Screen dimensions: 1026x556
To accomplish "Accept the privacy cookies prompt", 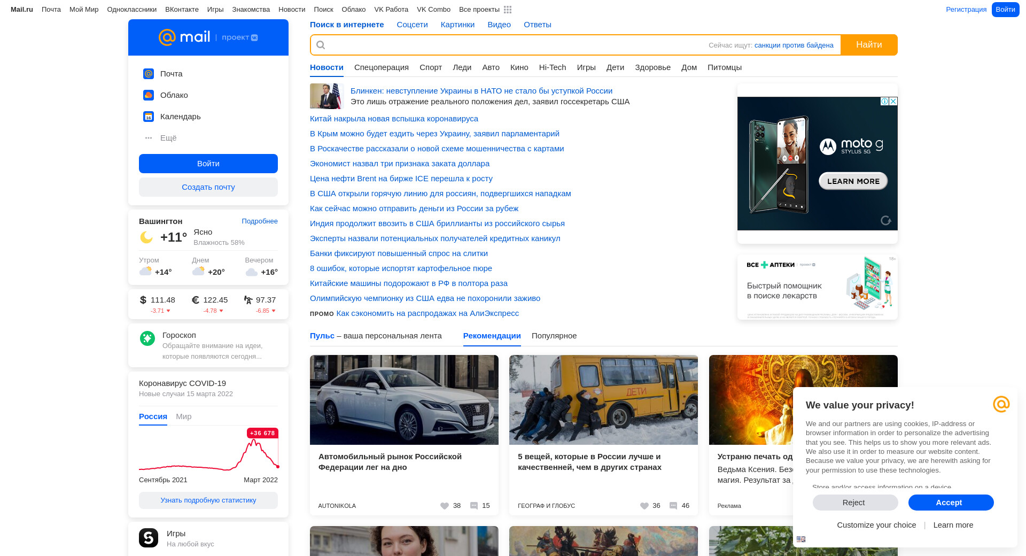I will coord(951,503).
